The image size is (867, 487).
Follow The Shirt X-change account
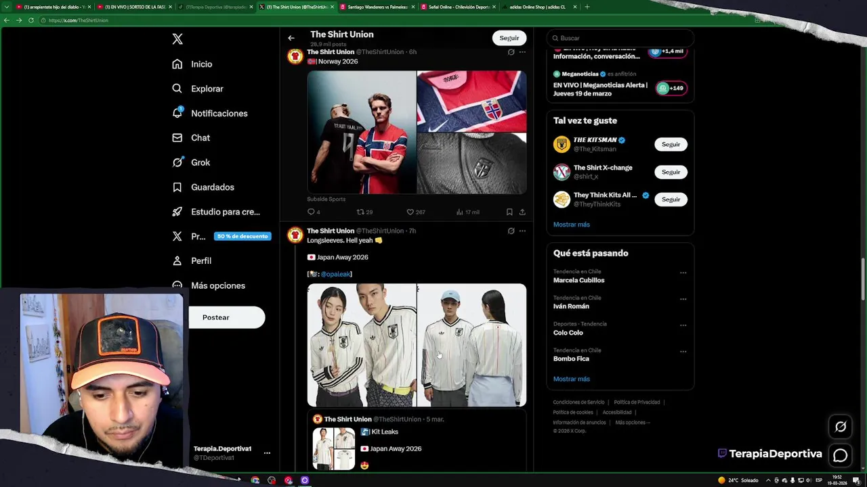pyautogui.click(x=671, y=172)
